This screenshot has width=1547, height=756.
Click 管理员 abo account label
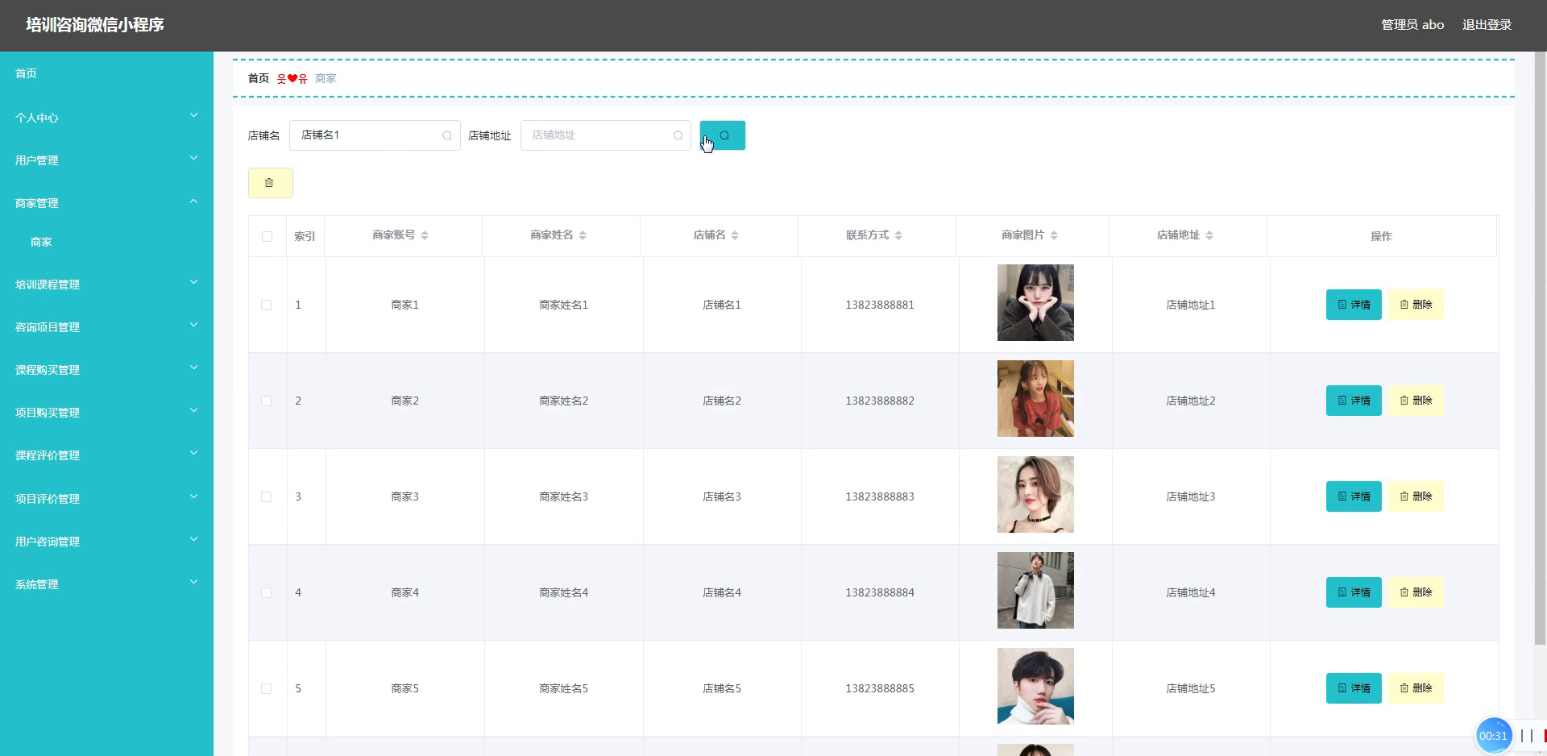click(1412, 25)
